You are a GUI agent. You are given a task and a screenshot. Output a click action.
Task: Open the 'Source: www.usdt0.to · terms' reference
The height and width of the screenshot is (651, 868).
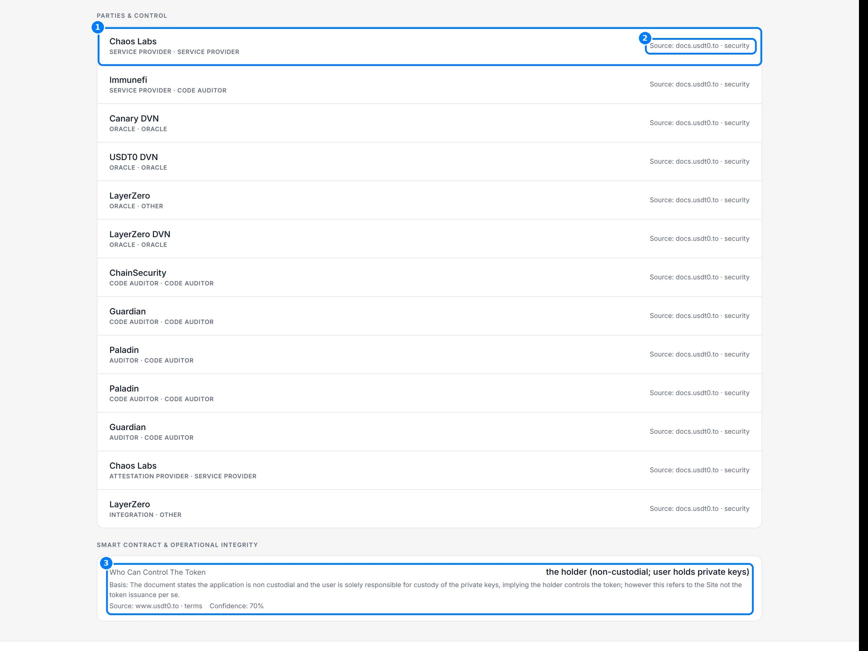coord(156,606)
